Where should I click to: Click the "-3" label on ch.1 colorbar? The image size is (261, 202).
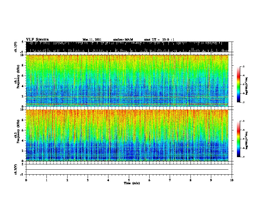point(243,66)
